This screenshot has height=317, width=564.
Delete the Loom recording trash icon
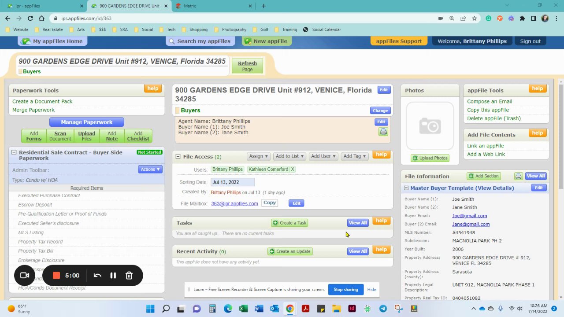pos(129,275)
